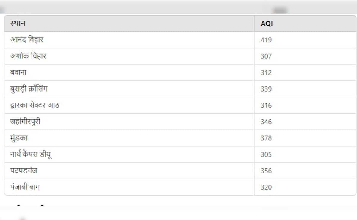Select the बवाना location cell
Screen dimensions: 357x220
[18, 72]
